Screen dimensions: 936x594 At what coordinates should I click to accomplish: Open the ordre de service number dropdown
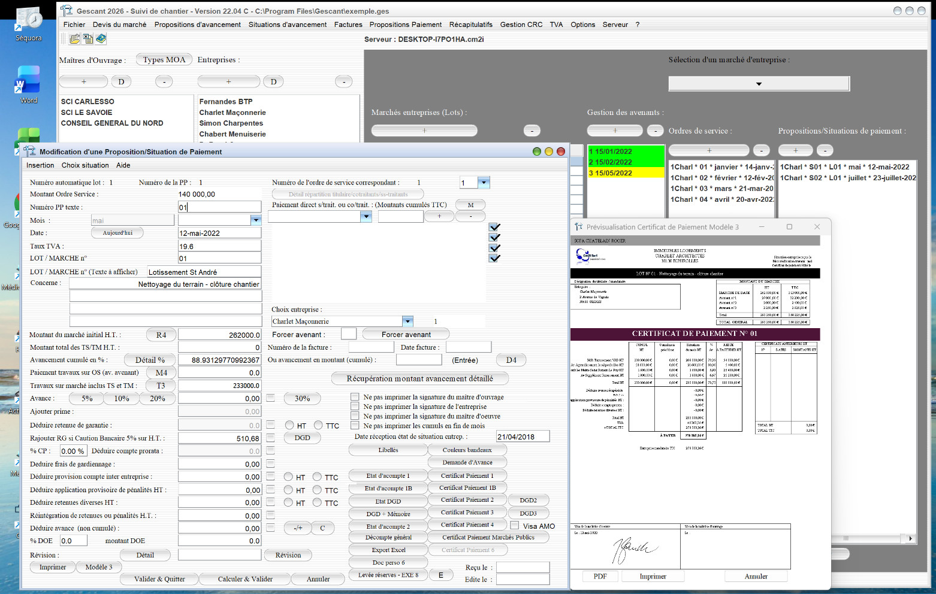(484, 182)
